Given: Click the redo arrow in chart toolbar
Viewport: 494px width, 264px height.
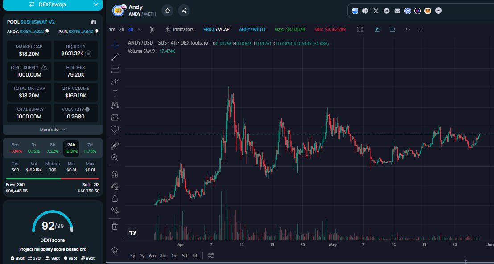Looking at the screenshot, I should [420, 29].
